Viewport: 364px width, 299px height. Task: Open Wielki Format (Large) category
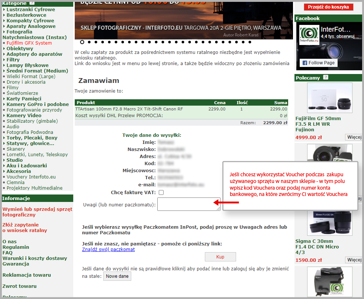pyautogui.click(x=31, y=76)
